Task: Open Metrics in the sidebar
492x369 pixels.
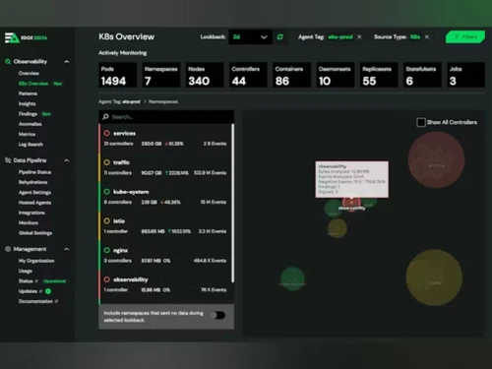Action: click(27, 134)
